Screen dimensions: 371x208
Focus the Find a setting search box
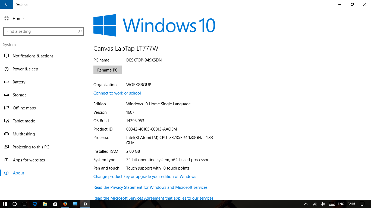[x=43, y=31]
